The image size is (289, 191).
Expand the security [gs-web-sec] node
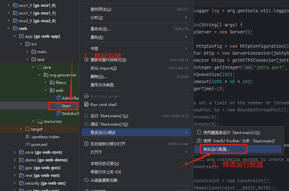point(15,183)
